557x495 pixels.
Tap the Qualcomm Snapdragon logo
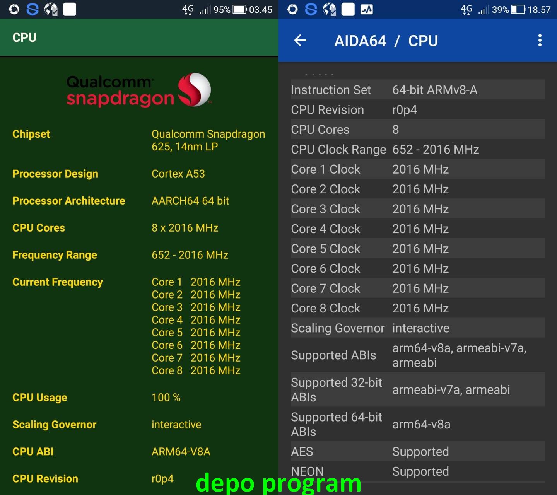(x=139, y=90)
